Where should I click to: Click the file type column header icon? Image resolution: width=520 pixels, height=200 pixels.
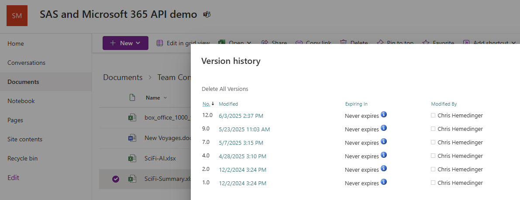pos(132,98)
